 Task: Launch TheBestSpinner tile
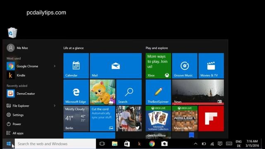[158, 92]
